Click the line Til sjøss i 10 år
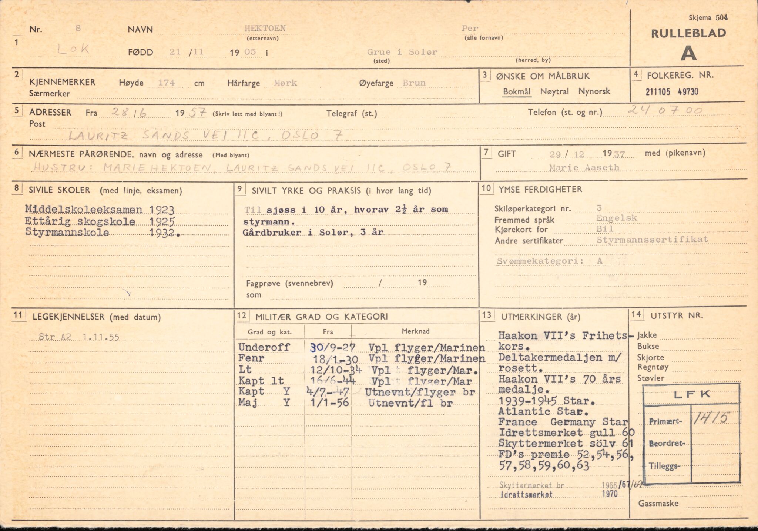The width and height of the screenshot is (758, 531). [x=346, y=210]
